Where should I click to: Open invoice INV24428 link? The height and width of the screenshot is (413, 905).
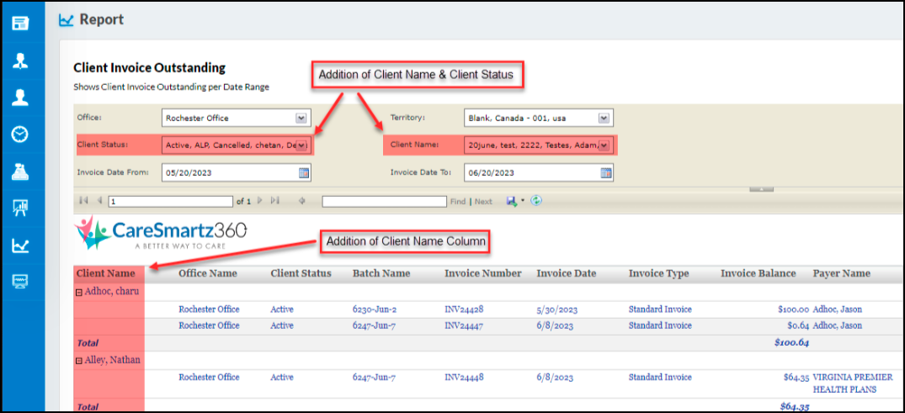[465, 310]
